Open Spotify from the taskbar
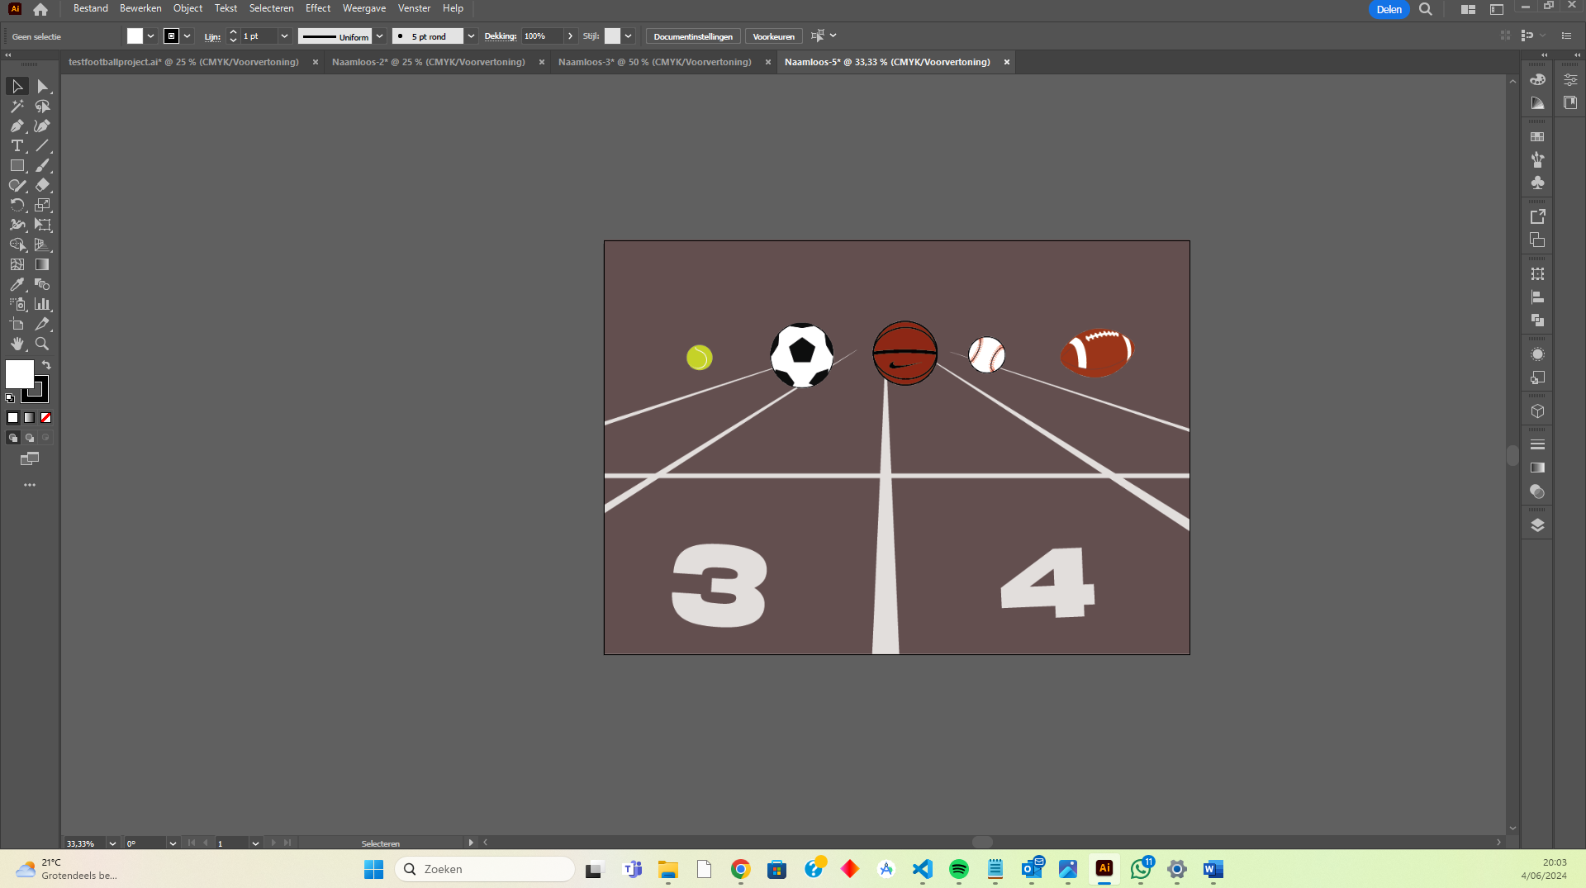Screen dimensions: 1586x888 [959, 869]
